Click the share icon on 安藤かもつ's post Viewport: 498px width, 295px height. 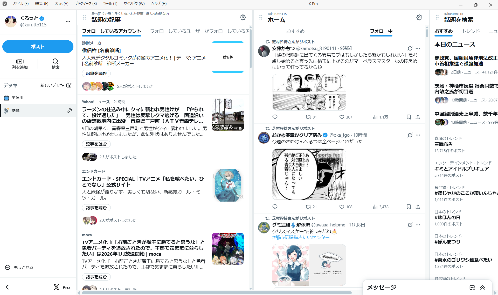point(418,117)
